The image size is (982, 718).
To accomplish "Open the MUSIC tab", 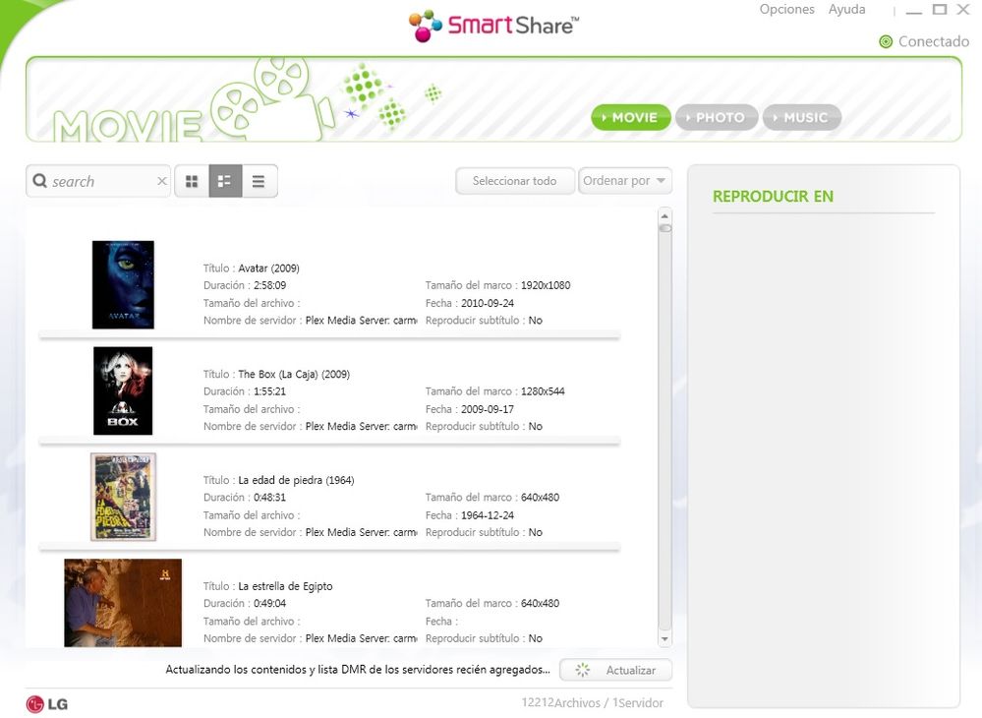I will (802, 117).
